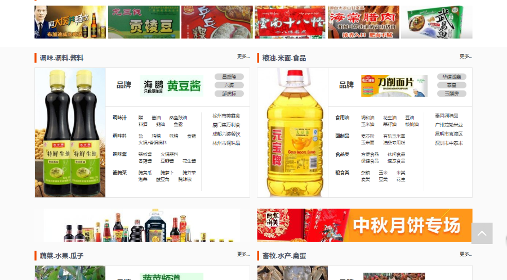Open 海棠腊肉 banner thumbnail

click(363, 22)
